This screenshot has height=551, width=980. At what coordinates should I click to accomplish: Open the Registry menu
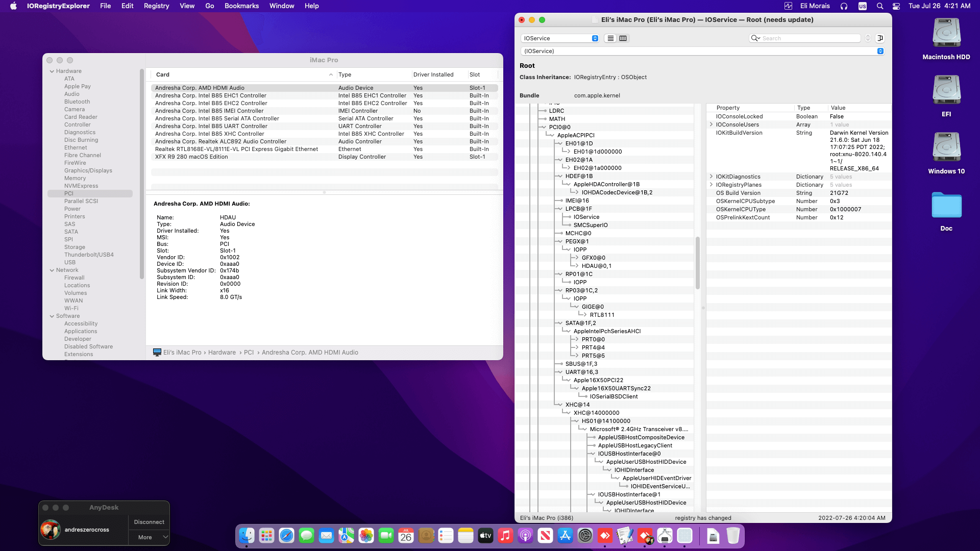[x=156, y=6]
